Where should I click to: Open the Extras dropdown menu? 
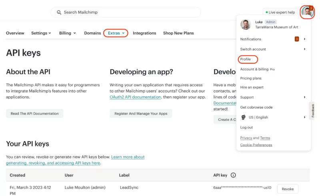pos(116,33)
